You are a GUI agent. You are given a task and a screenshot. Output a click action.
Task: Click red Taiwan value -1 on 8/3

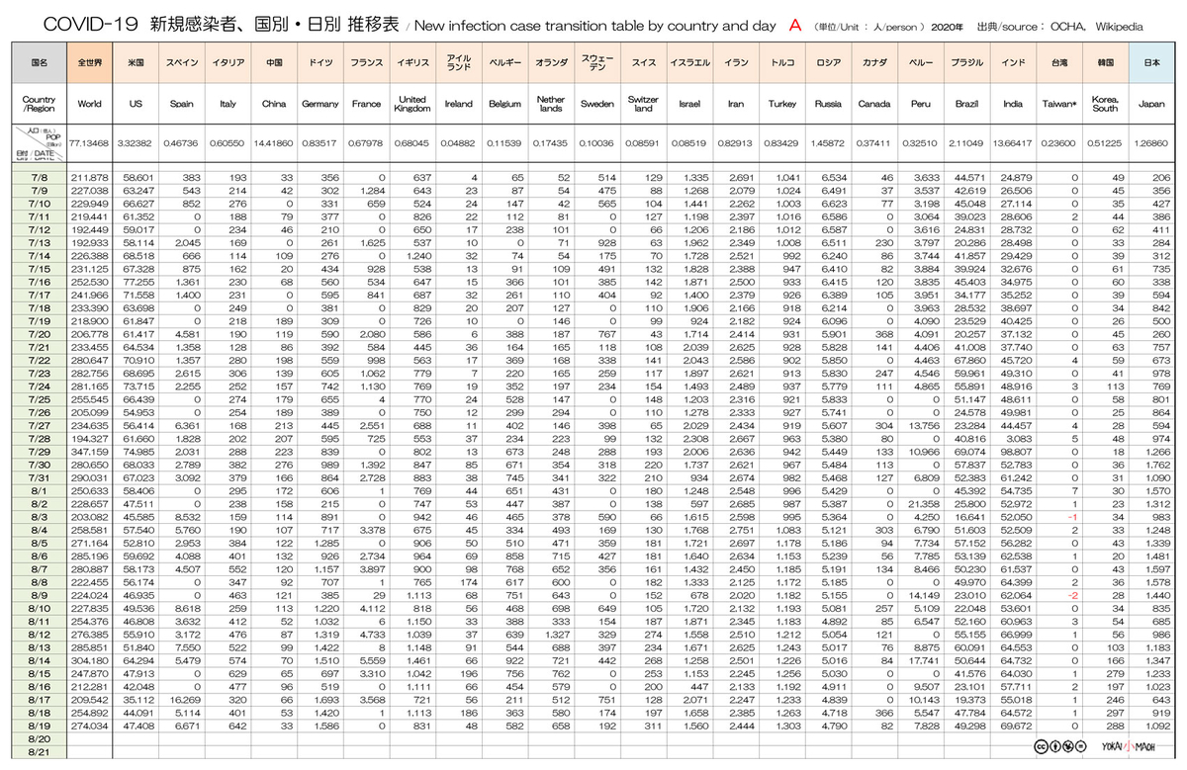coord(1071,517)
